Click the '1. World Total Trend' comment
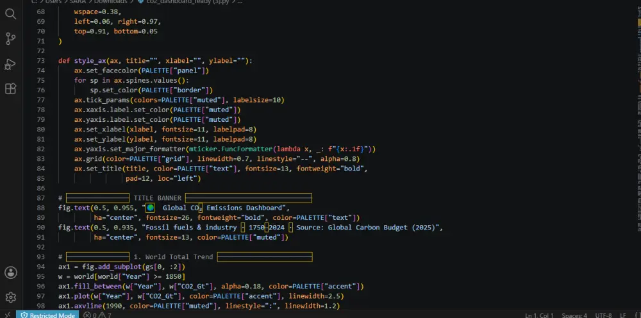This screenshot has width=641, height=318. coord(173,256)
